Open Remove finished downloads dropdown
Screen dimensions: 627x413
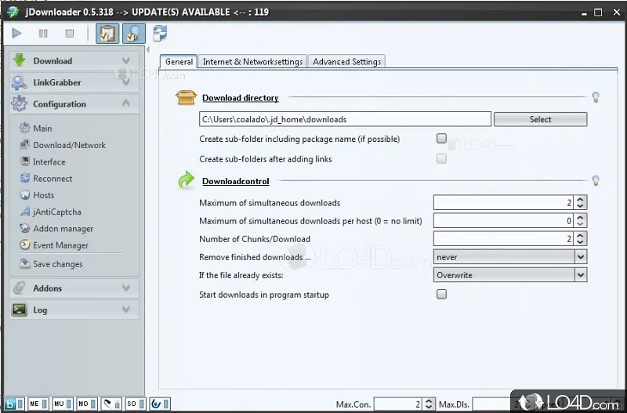510,257
